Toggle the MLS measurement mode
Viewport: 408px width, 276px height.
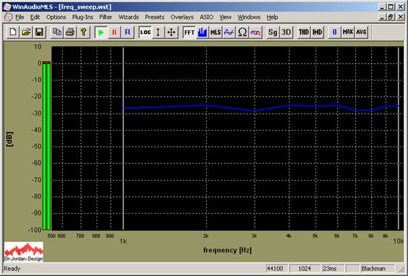[x=215, y=32]
